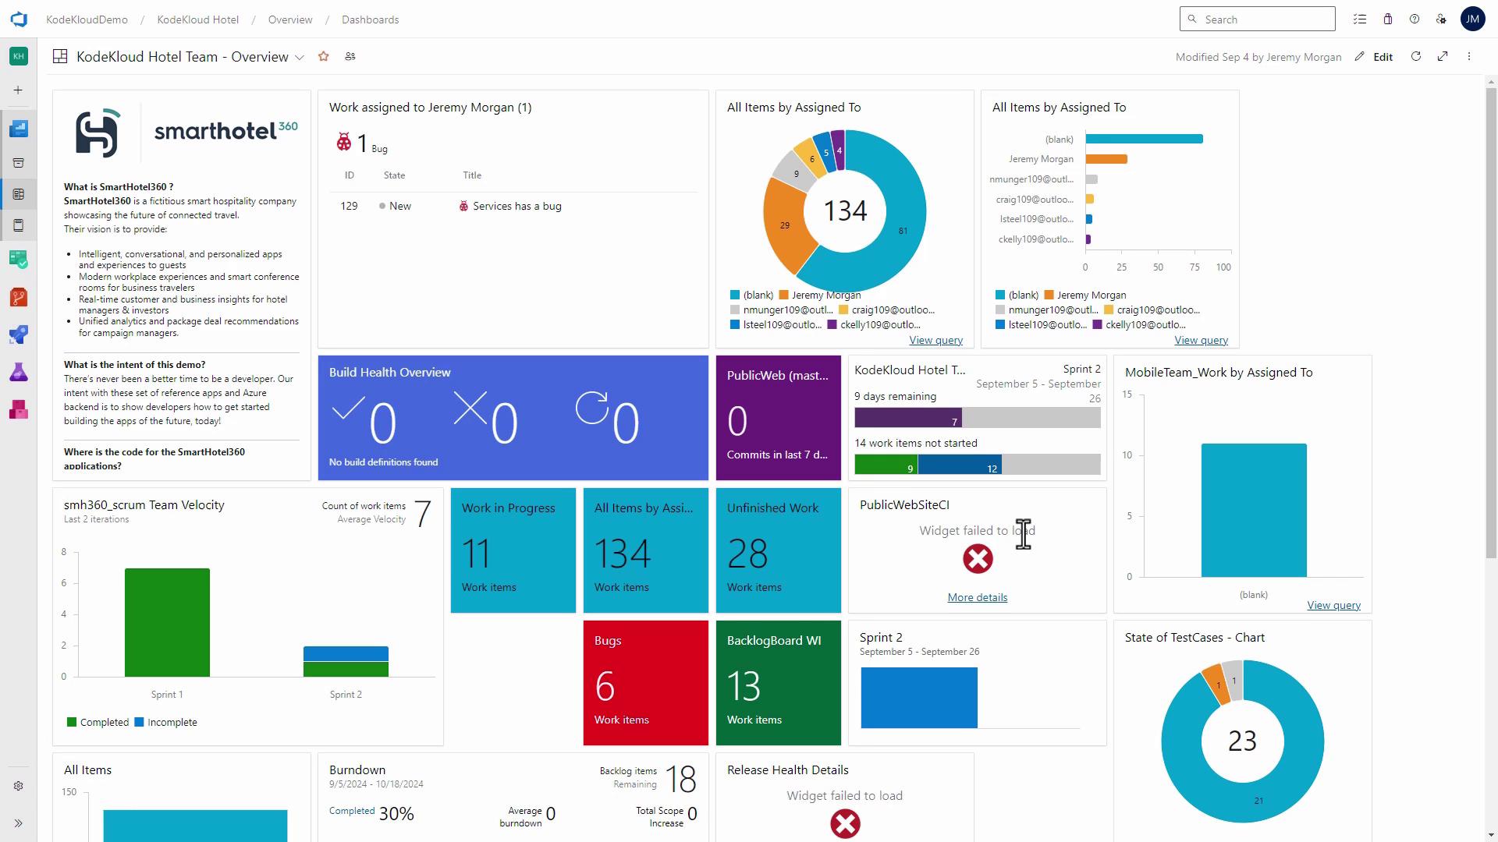Viewport: 1498px width, 842px height.
Task: Open dashboard more actions menu
Action: tap(1469, 56)
